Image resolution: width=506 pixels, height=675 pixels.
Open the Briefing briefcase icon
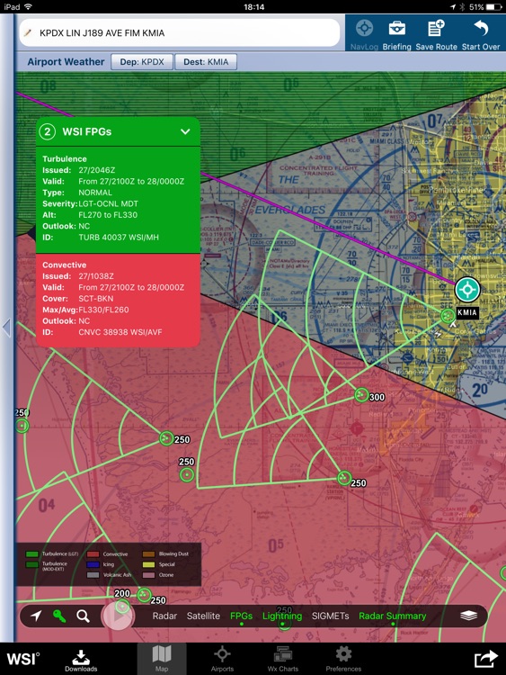coord(397,29)
